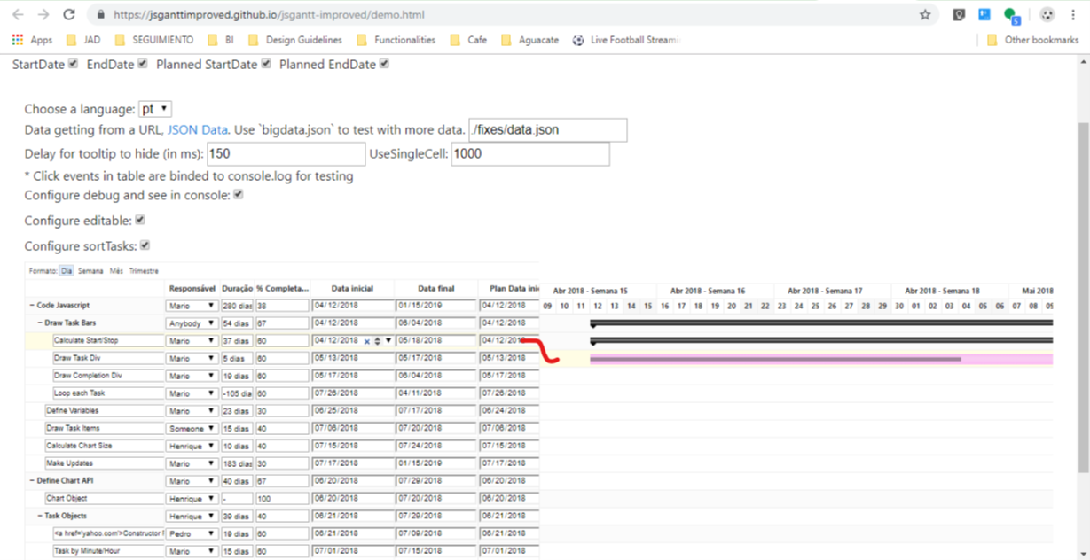This screenshot has height=560, width=1090.
Task: Click the star to bookmark this page
Action: click(925, 15)
